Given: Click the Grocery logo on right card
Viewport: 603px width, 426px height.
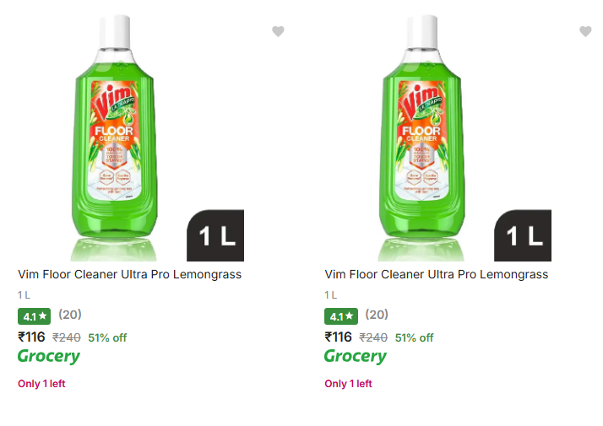Looking at the screenshot, I should point(356,356).
